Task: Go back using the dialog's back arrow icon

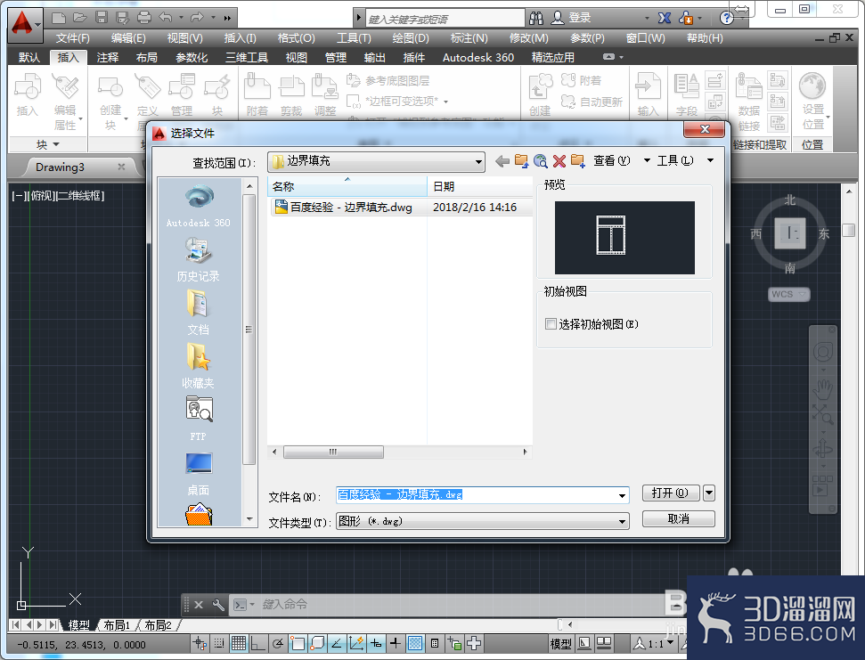Action: click(502, 161)
